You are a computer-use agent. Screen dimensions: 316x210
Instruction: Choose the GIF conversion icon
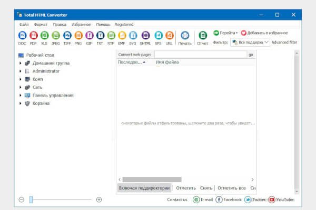point(90,36)
